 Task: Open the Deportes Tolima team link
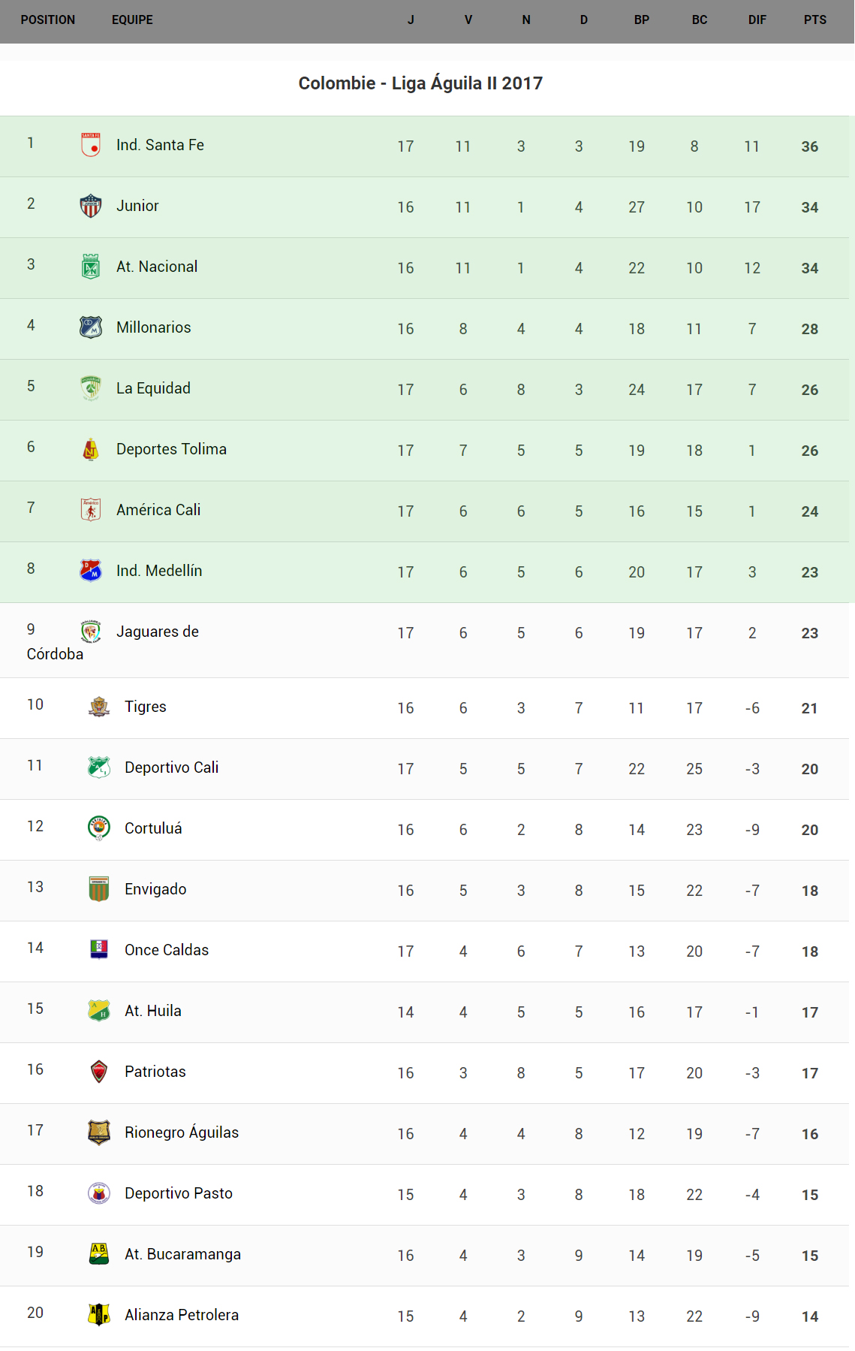pos(171,449)
